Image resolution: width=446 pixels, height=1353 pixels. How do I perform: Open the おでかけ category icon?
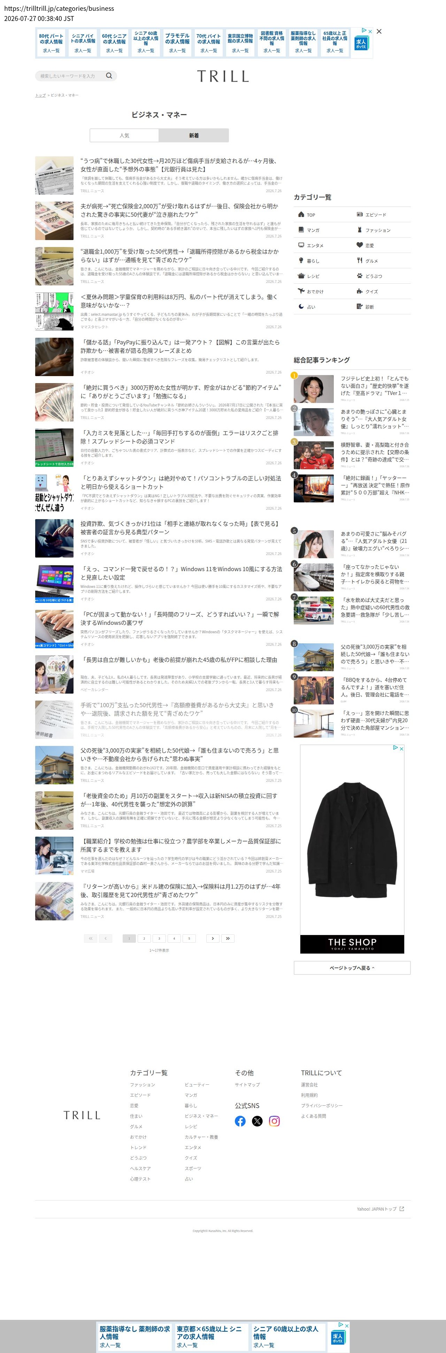[x=301, y=291]
